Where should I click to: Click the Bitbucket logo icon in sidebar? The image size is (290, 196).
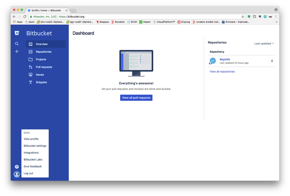pyautogui.click(x=17, y=33)
